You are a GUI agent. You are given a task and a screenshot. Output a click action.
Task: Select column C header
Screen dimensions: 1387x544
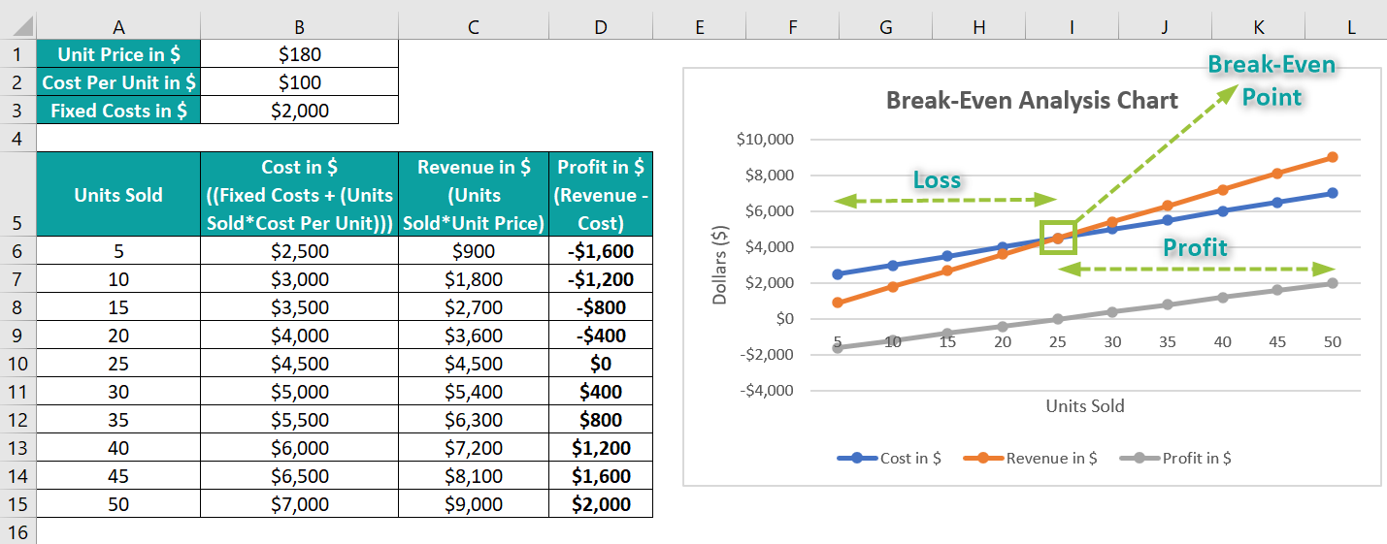click(x=473, y=28)
